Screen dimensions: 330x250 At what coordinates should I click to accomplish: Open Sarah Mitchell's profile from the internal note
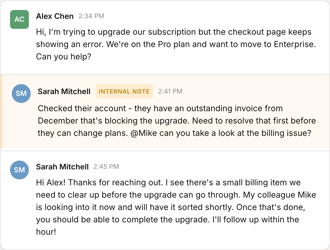tap(64, 91)
